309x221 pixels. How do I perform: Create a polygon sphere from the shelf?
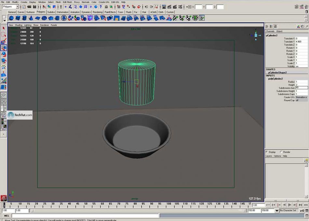[11, 18]
